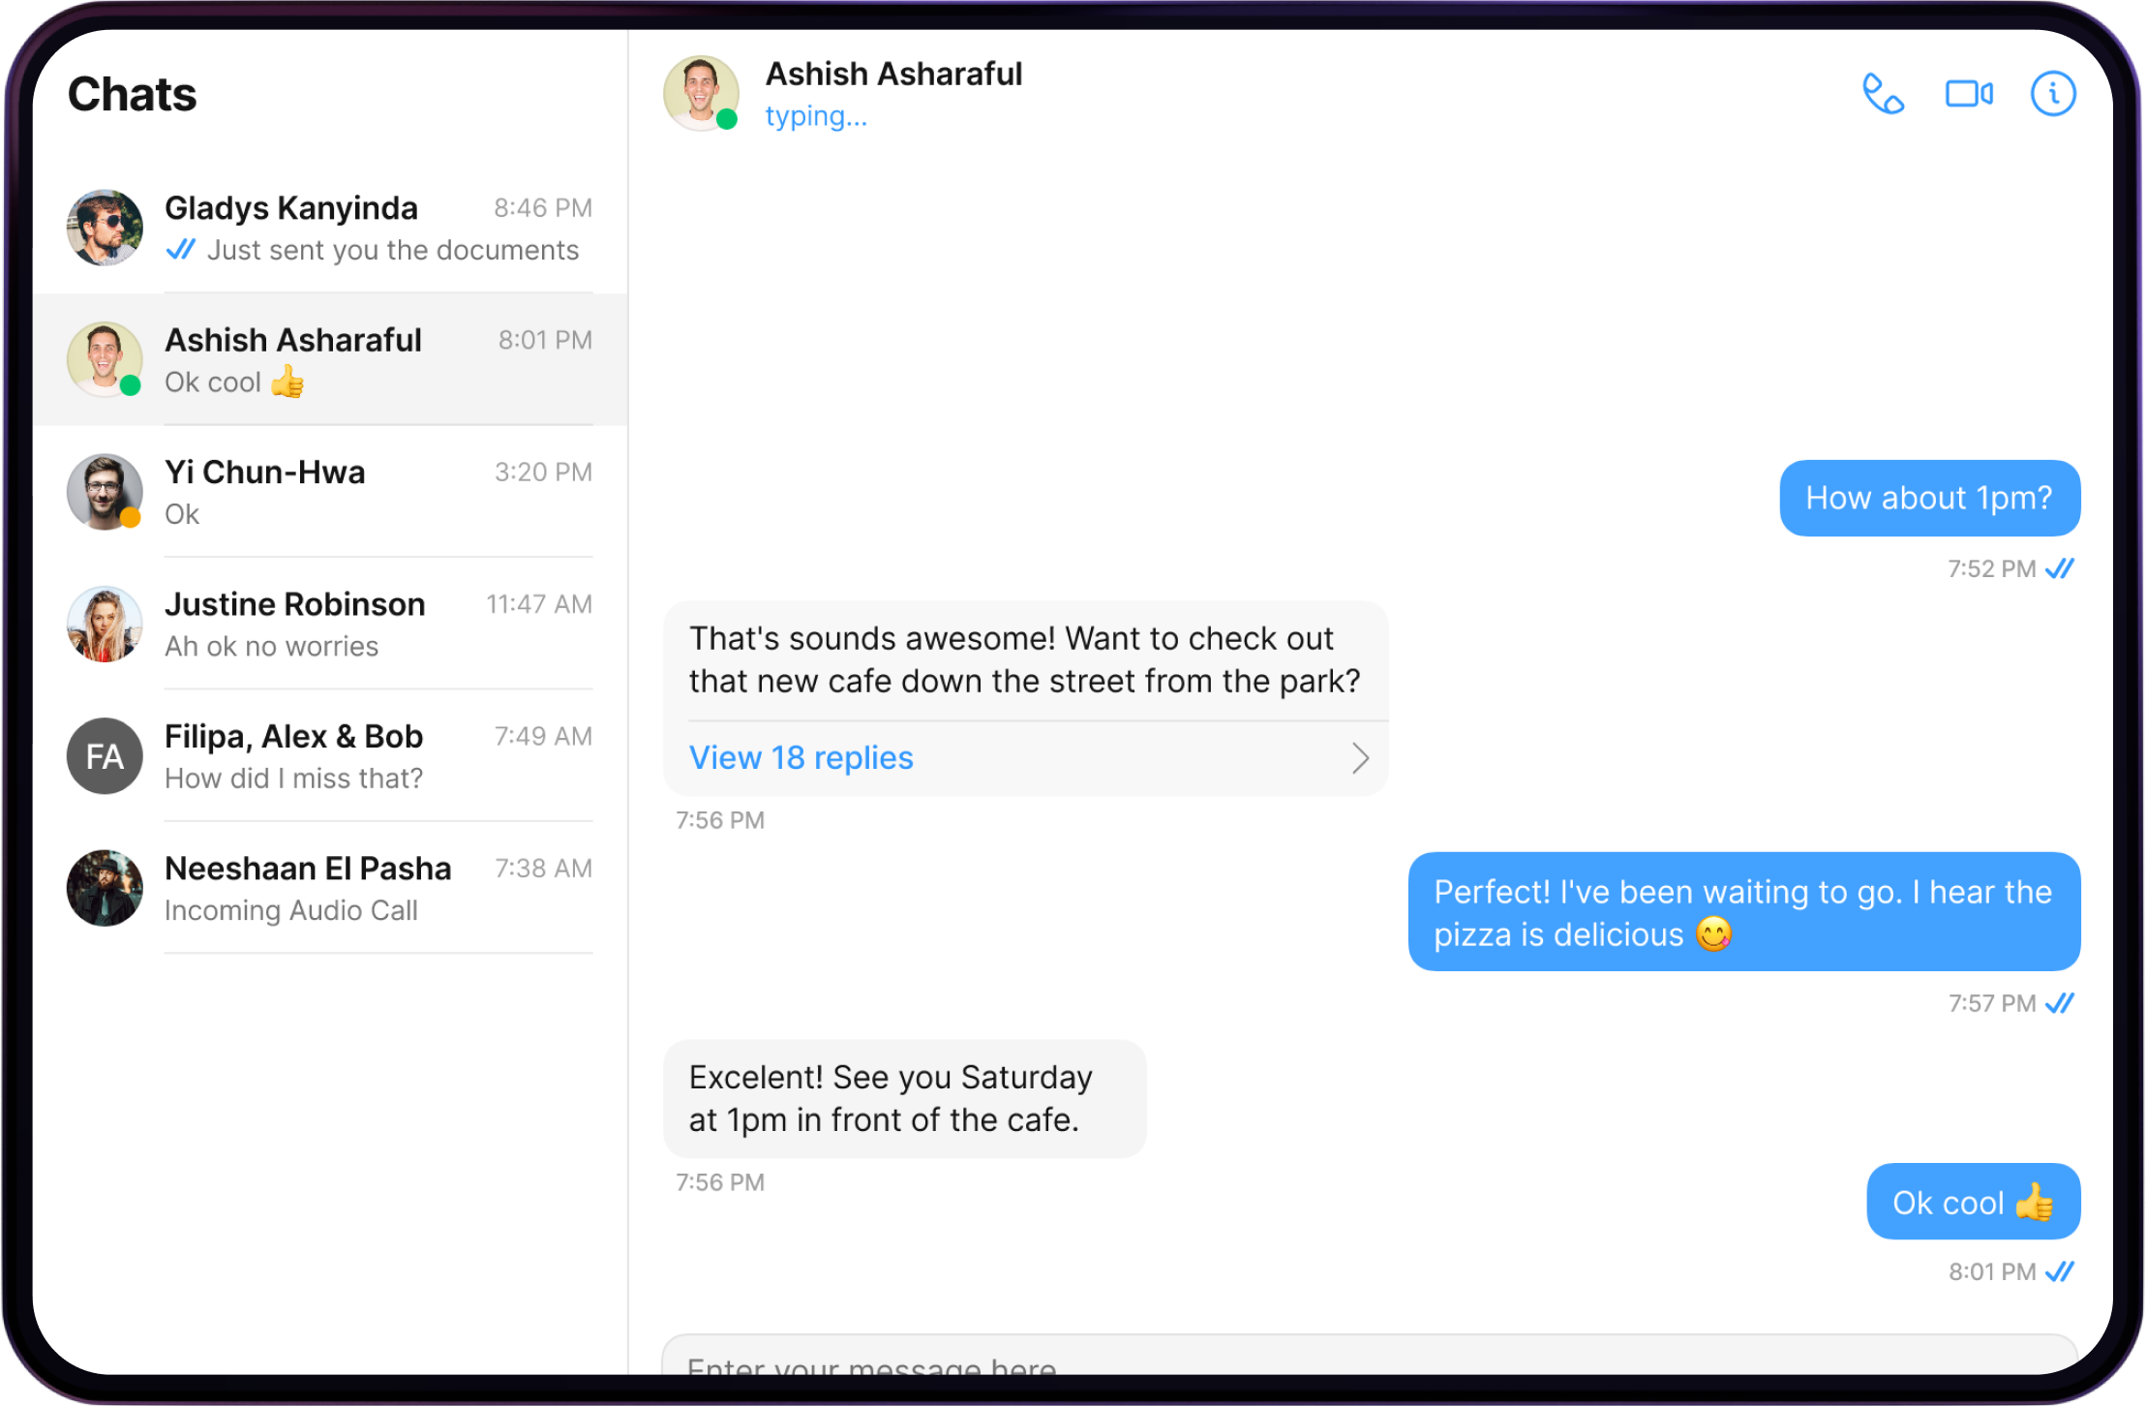Click Neeshaan El Pasha's profile picture
Screen dimensions: 2146x1406
coord(105,888)
